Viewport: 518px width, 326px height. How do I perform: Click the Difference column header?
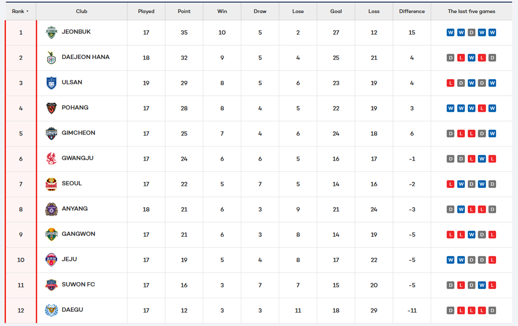click(412, 11)
